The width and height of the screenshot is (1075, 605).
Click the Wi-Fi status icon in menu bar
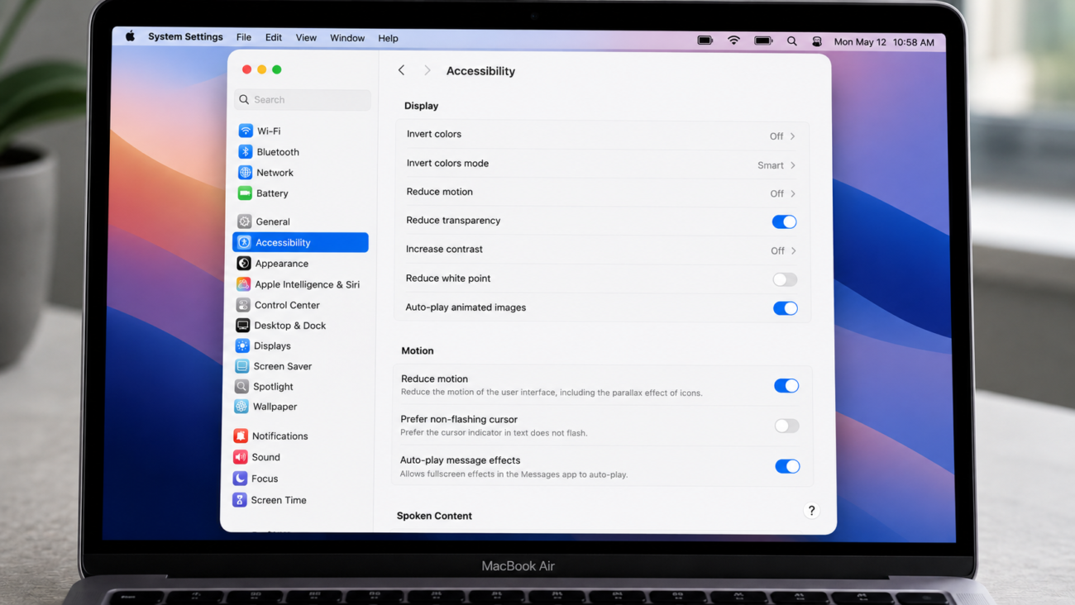[733, 40]
